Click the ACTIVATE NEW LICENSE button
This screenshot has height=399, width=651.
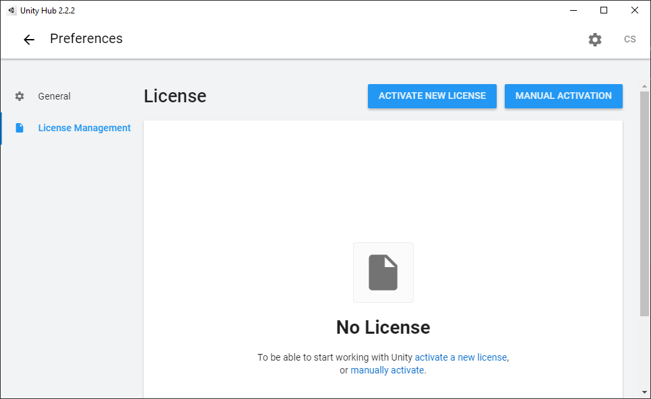point(432,96)
